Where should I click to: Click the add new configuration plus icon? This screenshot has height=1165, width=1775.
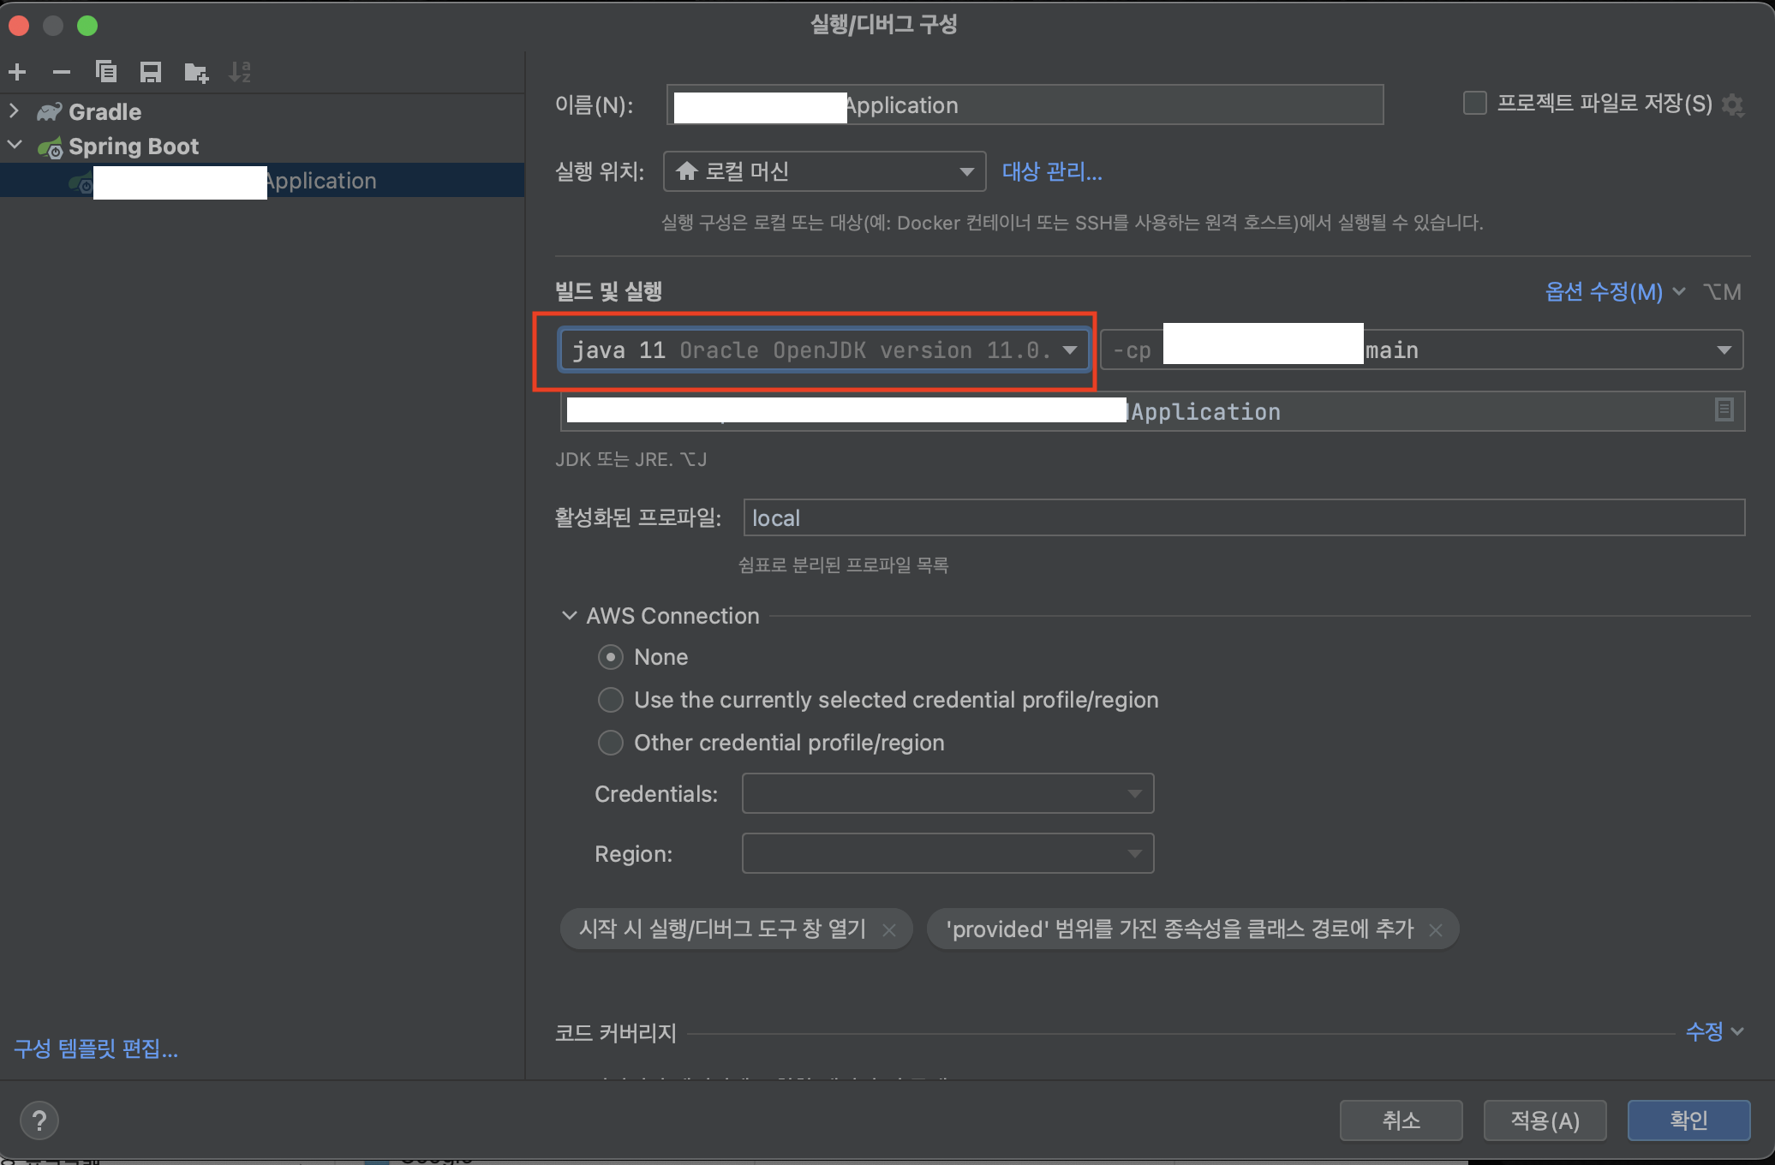[x=17, y=72]
